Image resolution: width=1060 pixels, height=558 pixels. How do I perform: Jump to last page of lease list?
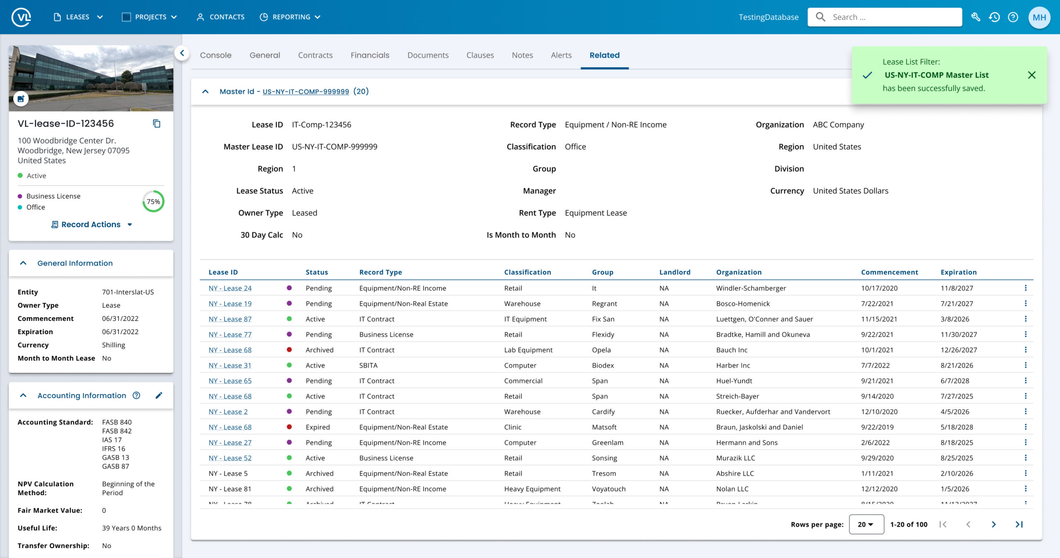(1019, 524)
